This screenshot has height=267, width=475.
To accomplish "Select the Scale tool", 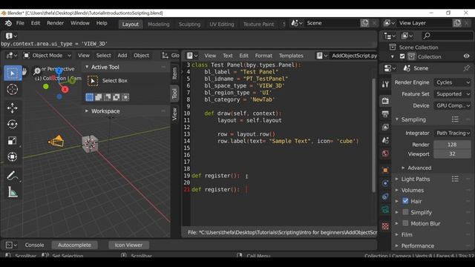I will [13, 140].
